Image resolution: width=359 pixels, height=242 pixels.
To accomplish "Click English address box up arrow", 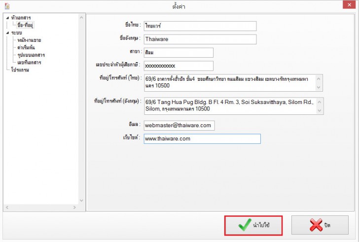I will [x=320, y=102].
